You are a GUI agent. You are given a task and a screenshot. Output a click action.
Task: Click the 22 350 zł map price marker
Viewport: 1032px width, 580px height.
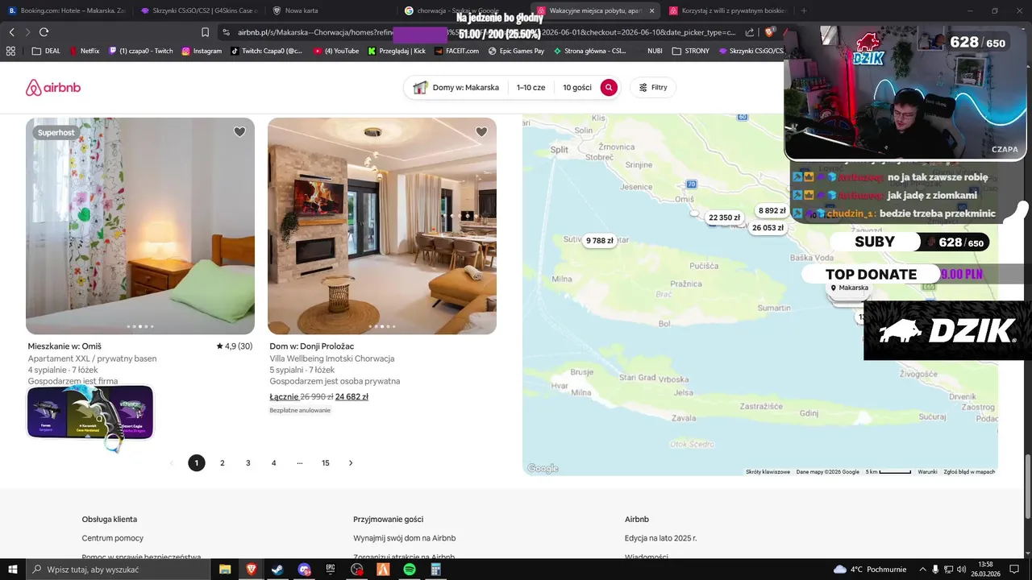click(724, 217)
